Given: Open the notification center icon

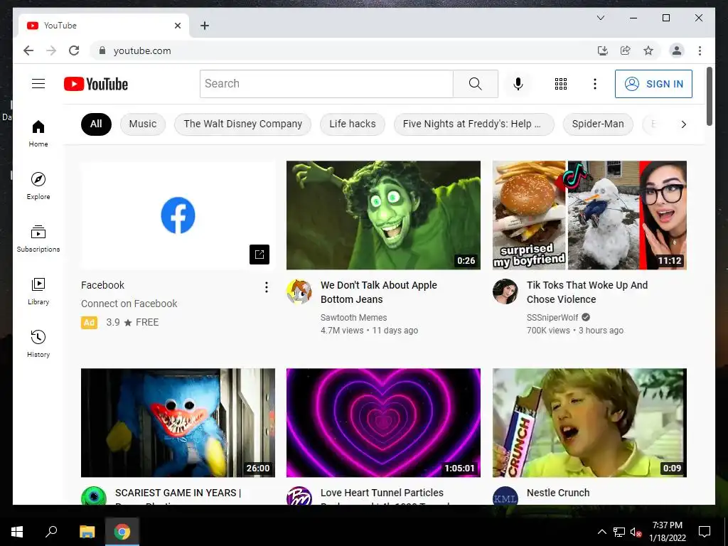Looking at the screenshot, I should 705,532.
